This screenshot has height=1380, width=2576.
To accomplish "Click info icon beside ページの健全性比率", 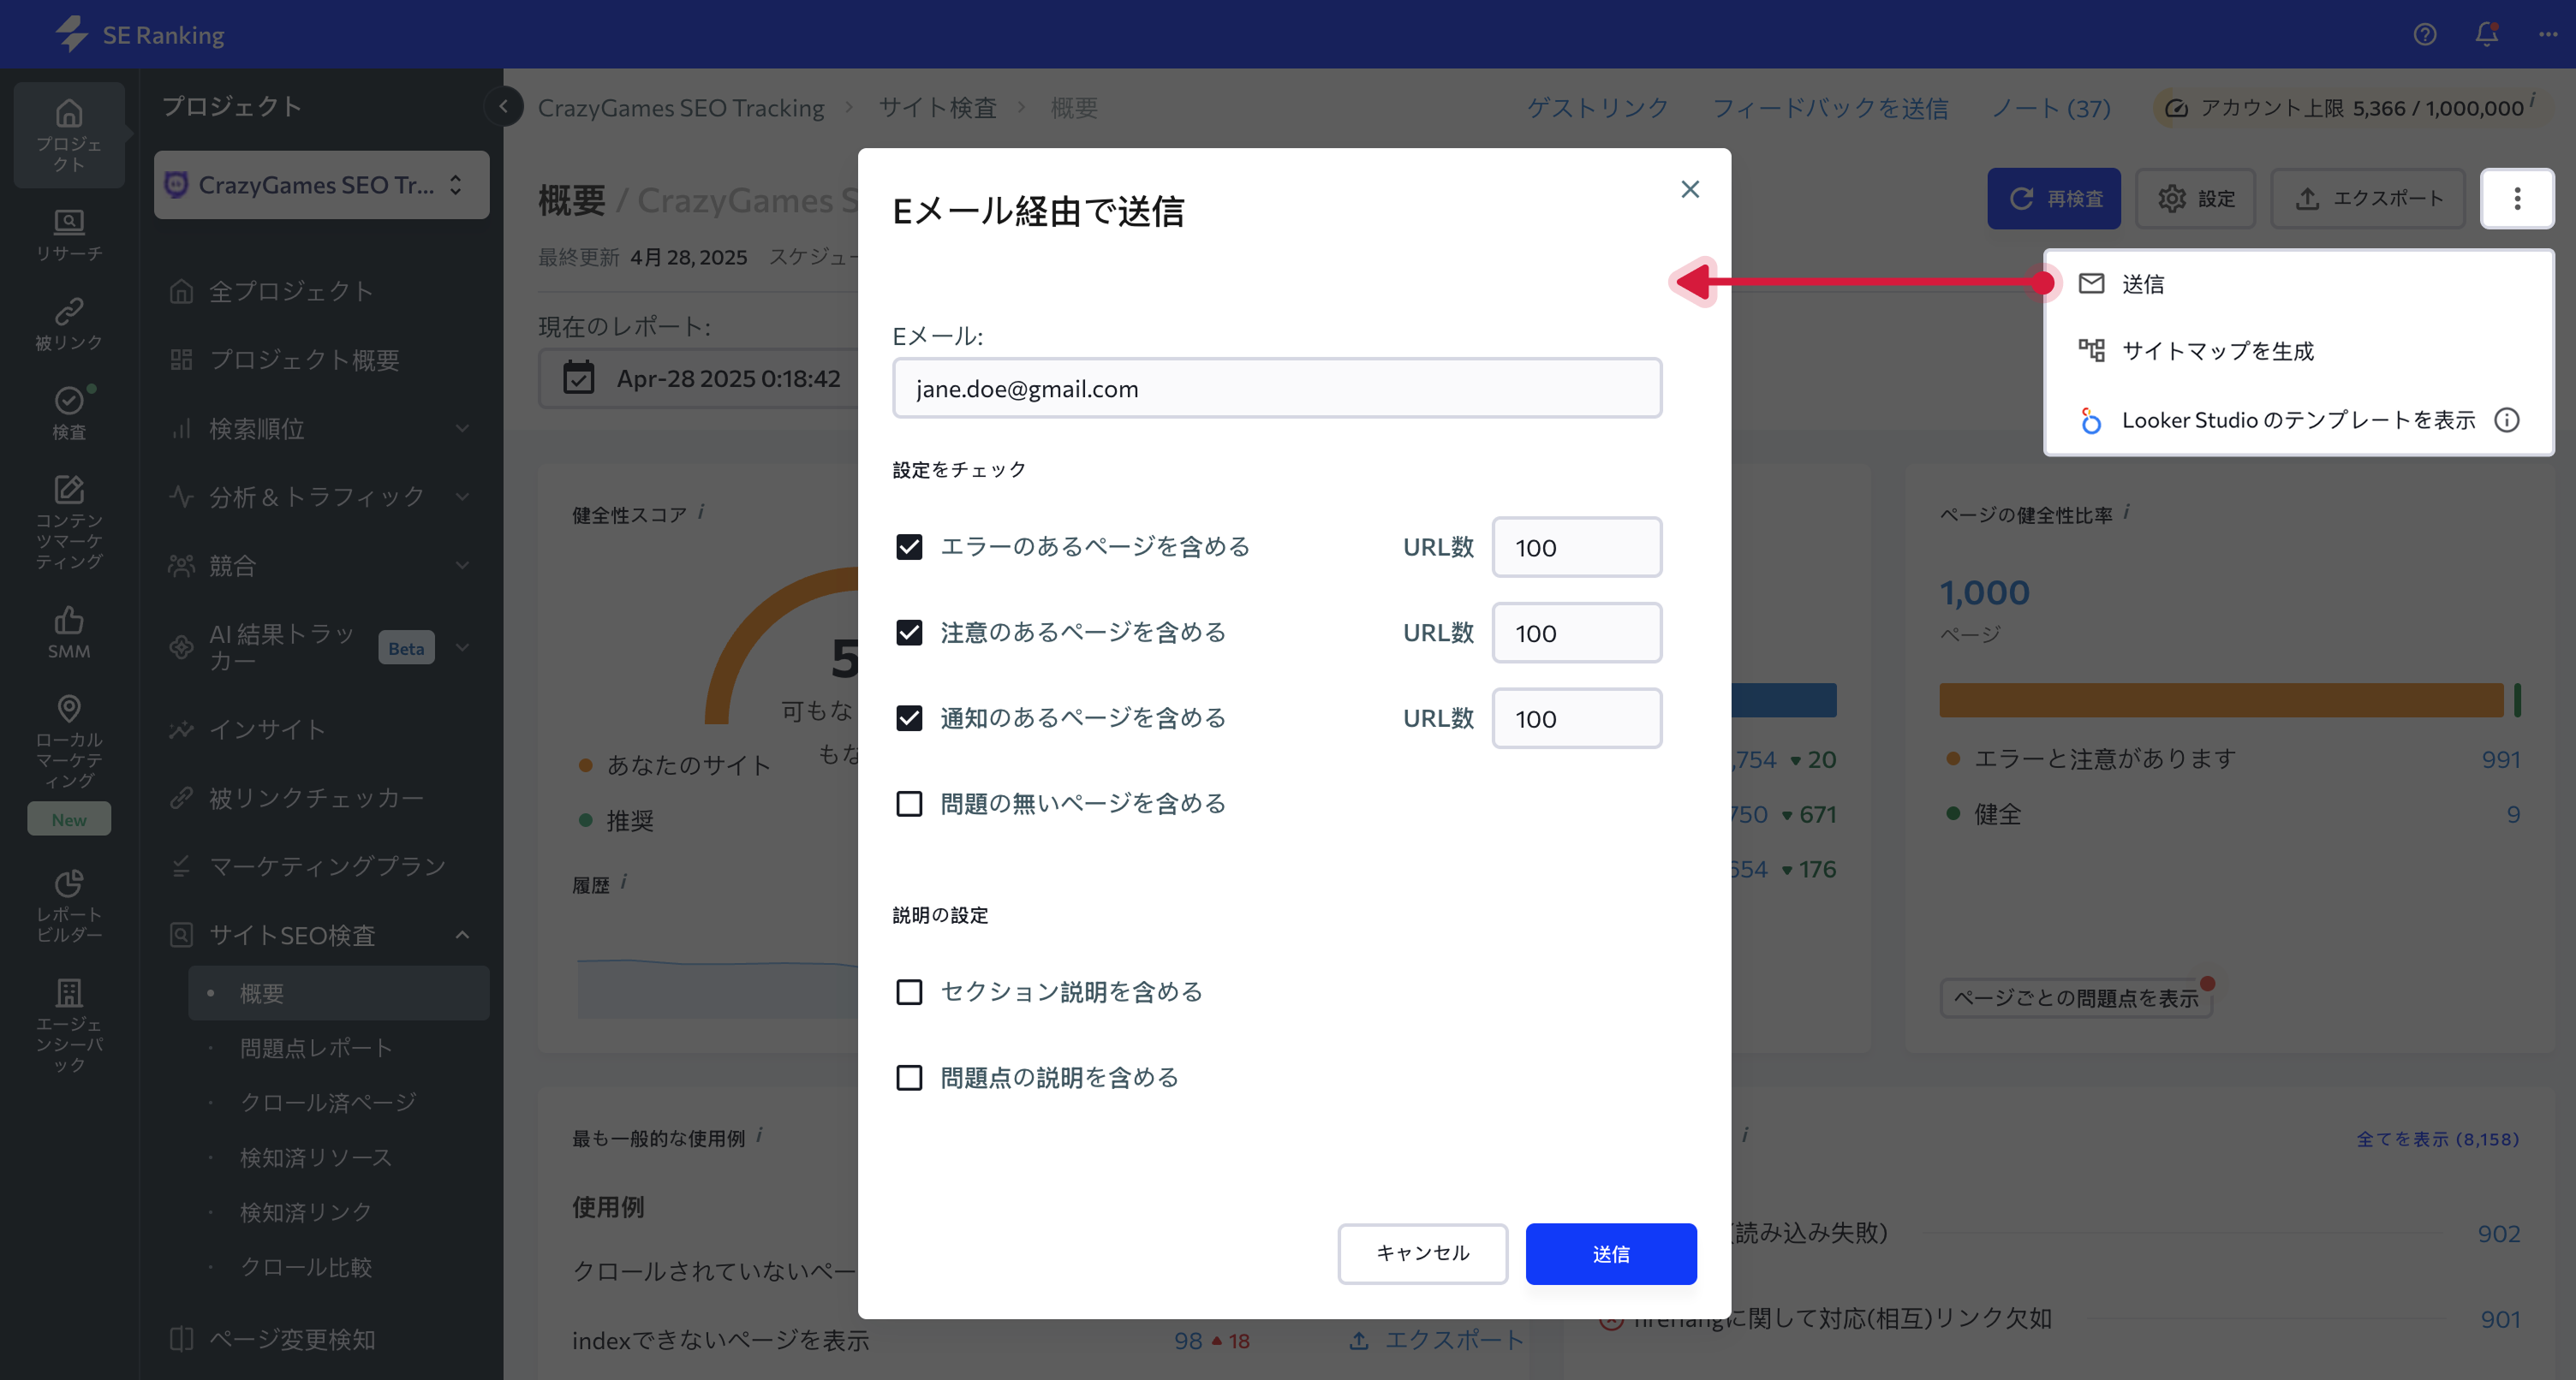I will (2127, 511).
